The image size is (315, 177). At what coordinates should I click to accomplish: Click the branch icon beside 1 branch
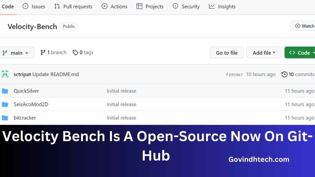click(x=43, y=53)
